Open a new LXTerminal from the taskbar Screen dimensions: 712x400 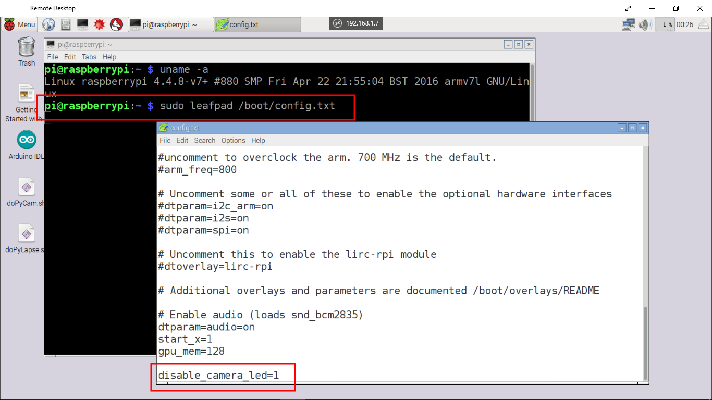coord(82,24)
